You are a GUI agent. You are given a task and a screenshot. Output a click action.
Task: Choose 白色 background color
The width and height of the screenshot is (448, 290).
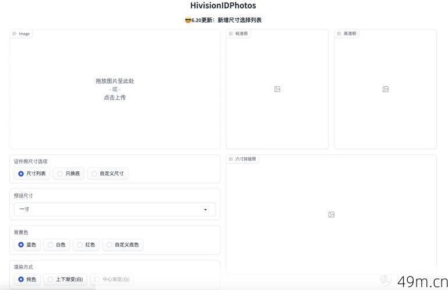[57, 245]
